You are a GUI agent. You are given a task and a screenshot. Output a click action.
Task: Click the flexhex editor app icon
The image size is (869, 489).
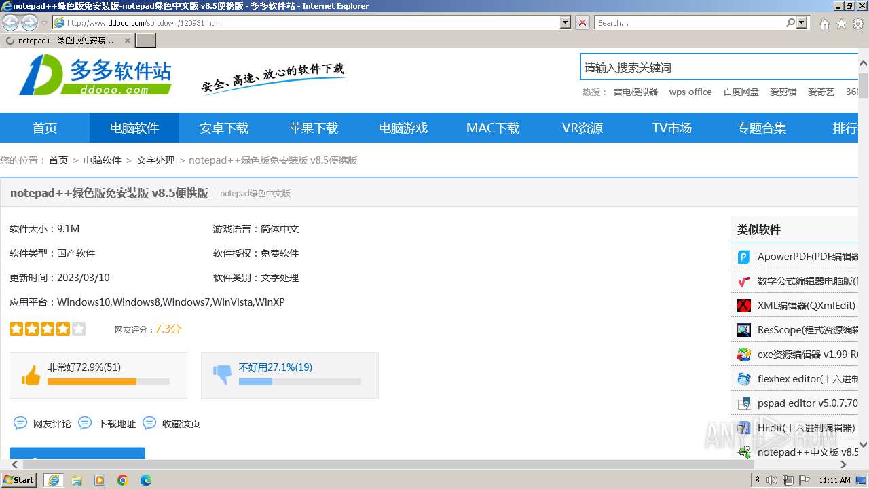(x=744, y=379)
